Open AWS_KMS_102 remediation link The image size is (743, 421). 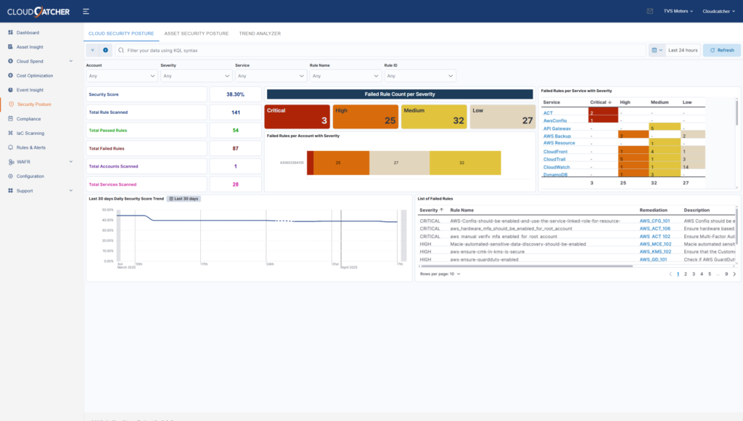point(655,252)
